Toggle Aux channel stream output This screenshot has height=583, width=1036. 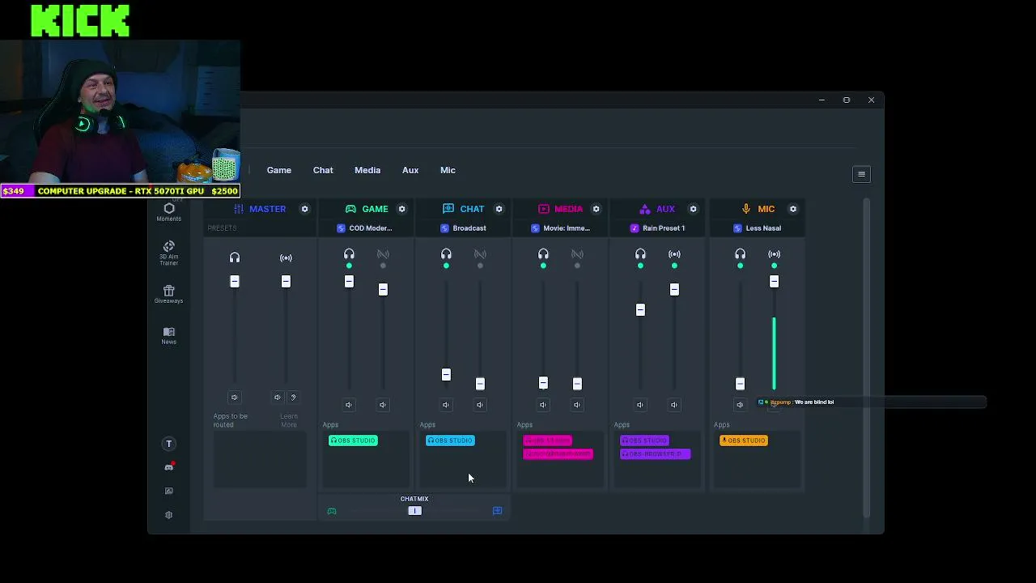(674, 255)
